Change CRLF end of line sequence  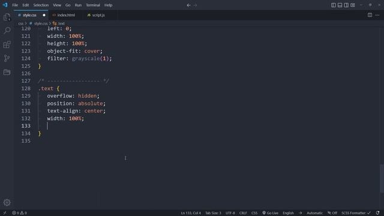tap(243, 213)
